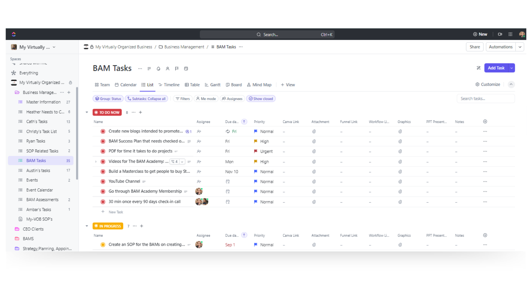Open Group: Status dropdown filter
The width and height of the screenshot is (532, 299).
(108, 98)
